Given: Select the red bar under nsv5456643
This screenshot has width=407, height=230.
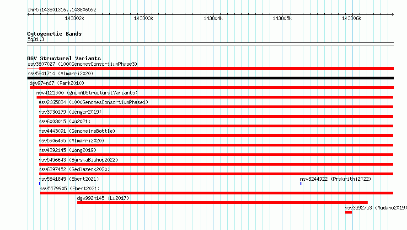Looking at the screenshot, I should coord(216,164).
